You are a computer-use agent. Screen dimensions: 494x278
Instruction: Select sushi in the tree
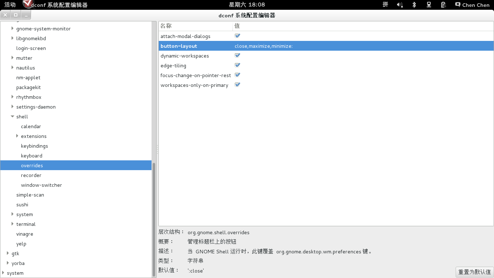[22, 205]
